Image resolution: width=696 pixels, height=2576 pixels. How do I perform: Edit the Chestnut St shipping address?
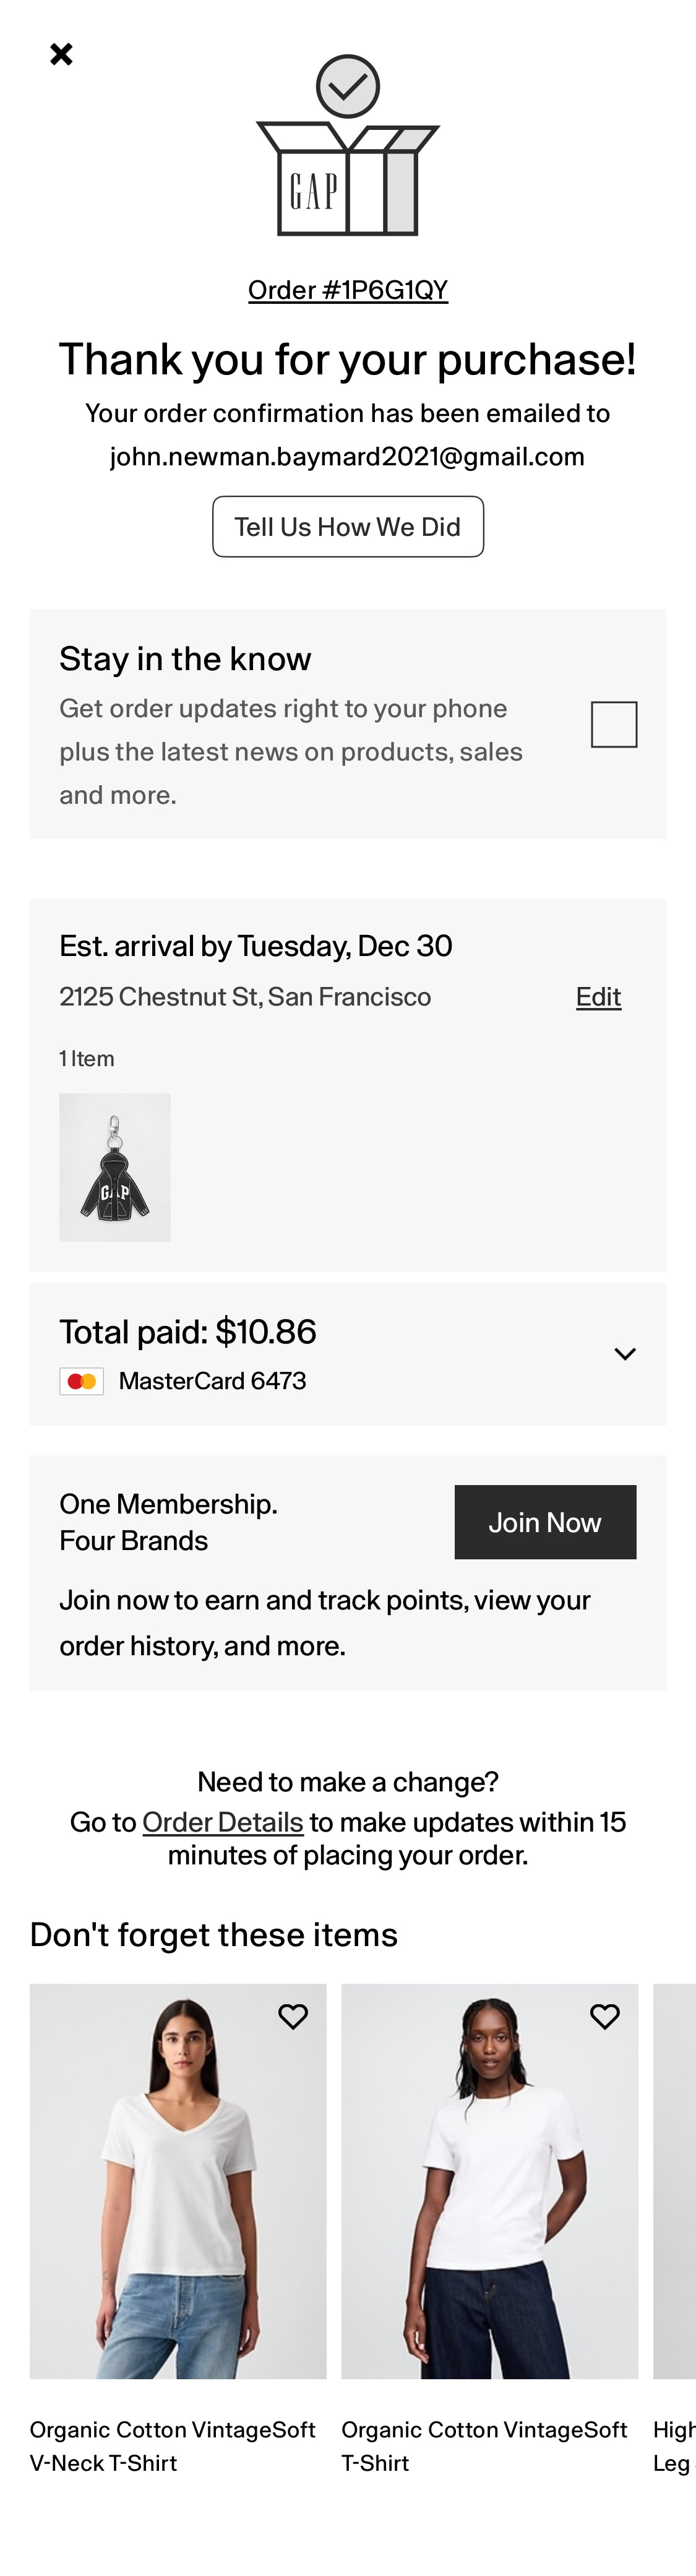click(x=598, y=996)
